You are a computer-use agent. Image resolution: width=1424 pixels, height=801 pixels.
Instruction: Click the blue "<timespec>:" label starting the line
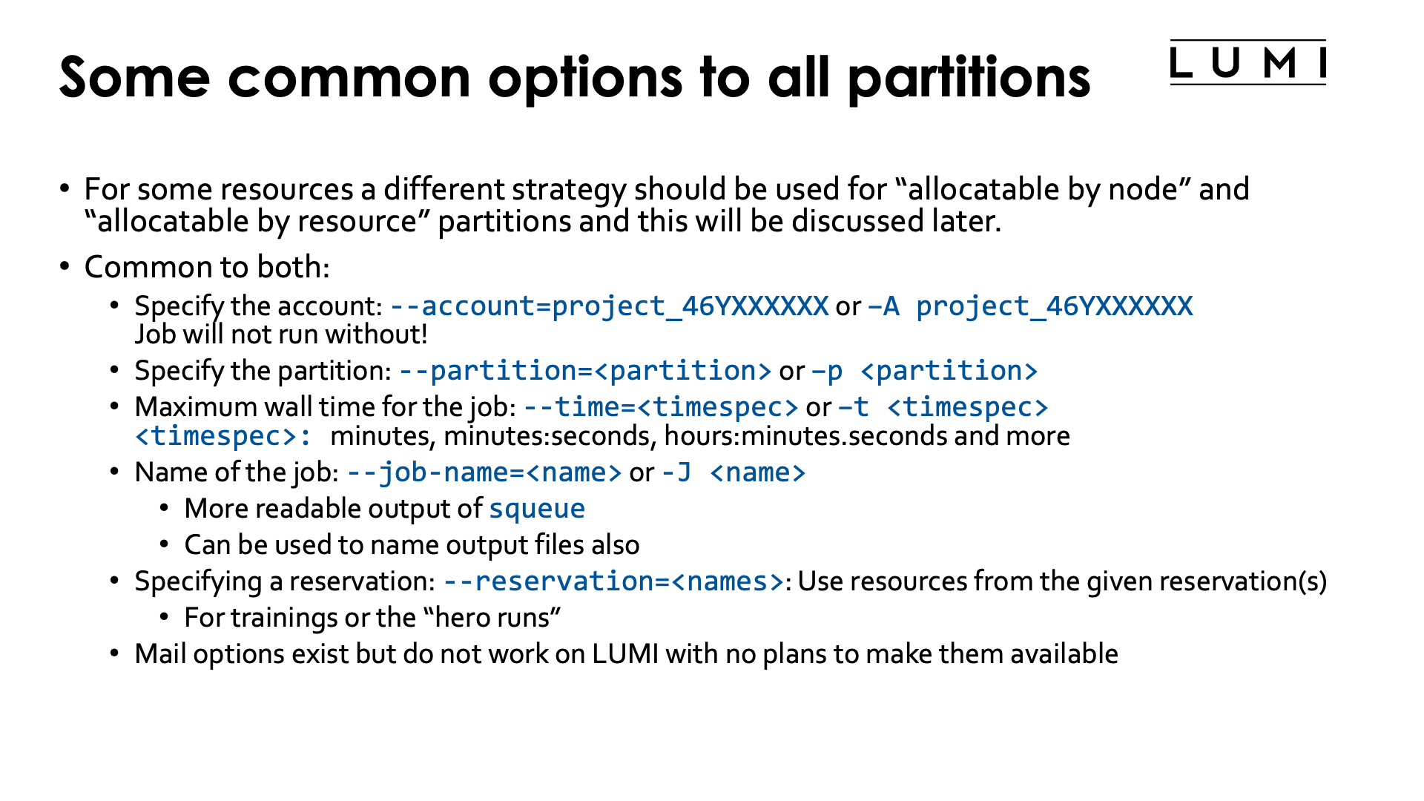pos(224,436)
